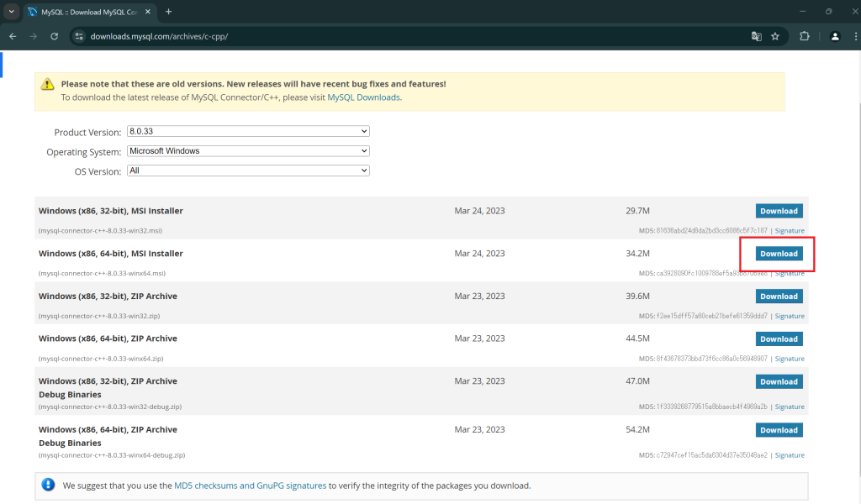
Task: Follow the MySQL Downloads link
Action: click(x=363, y=97)
